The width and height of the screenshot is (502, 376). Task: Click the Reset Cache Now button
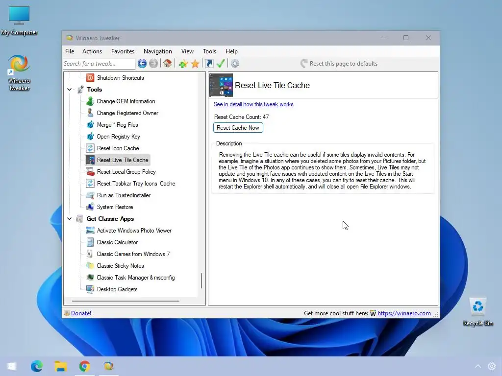click(238, 128)
